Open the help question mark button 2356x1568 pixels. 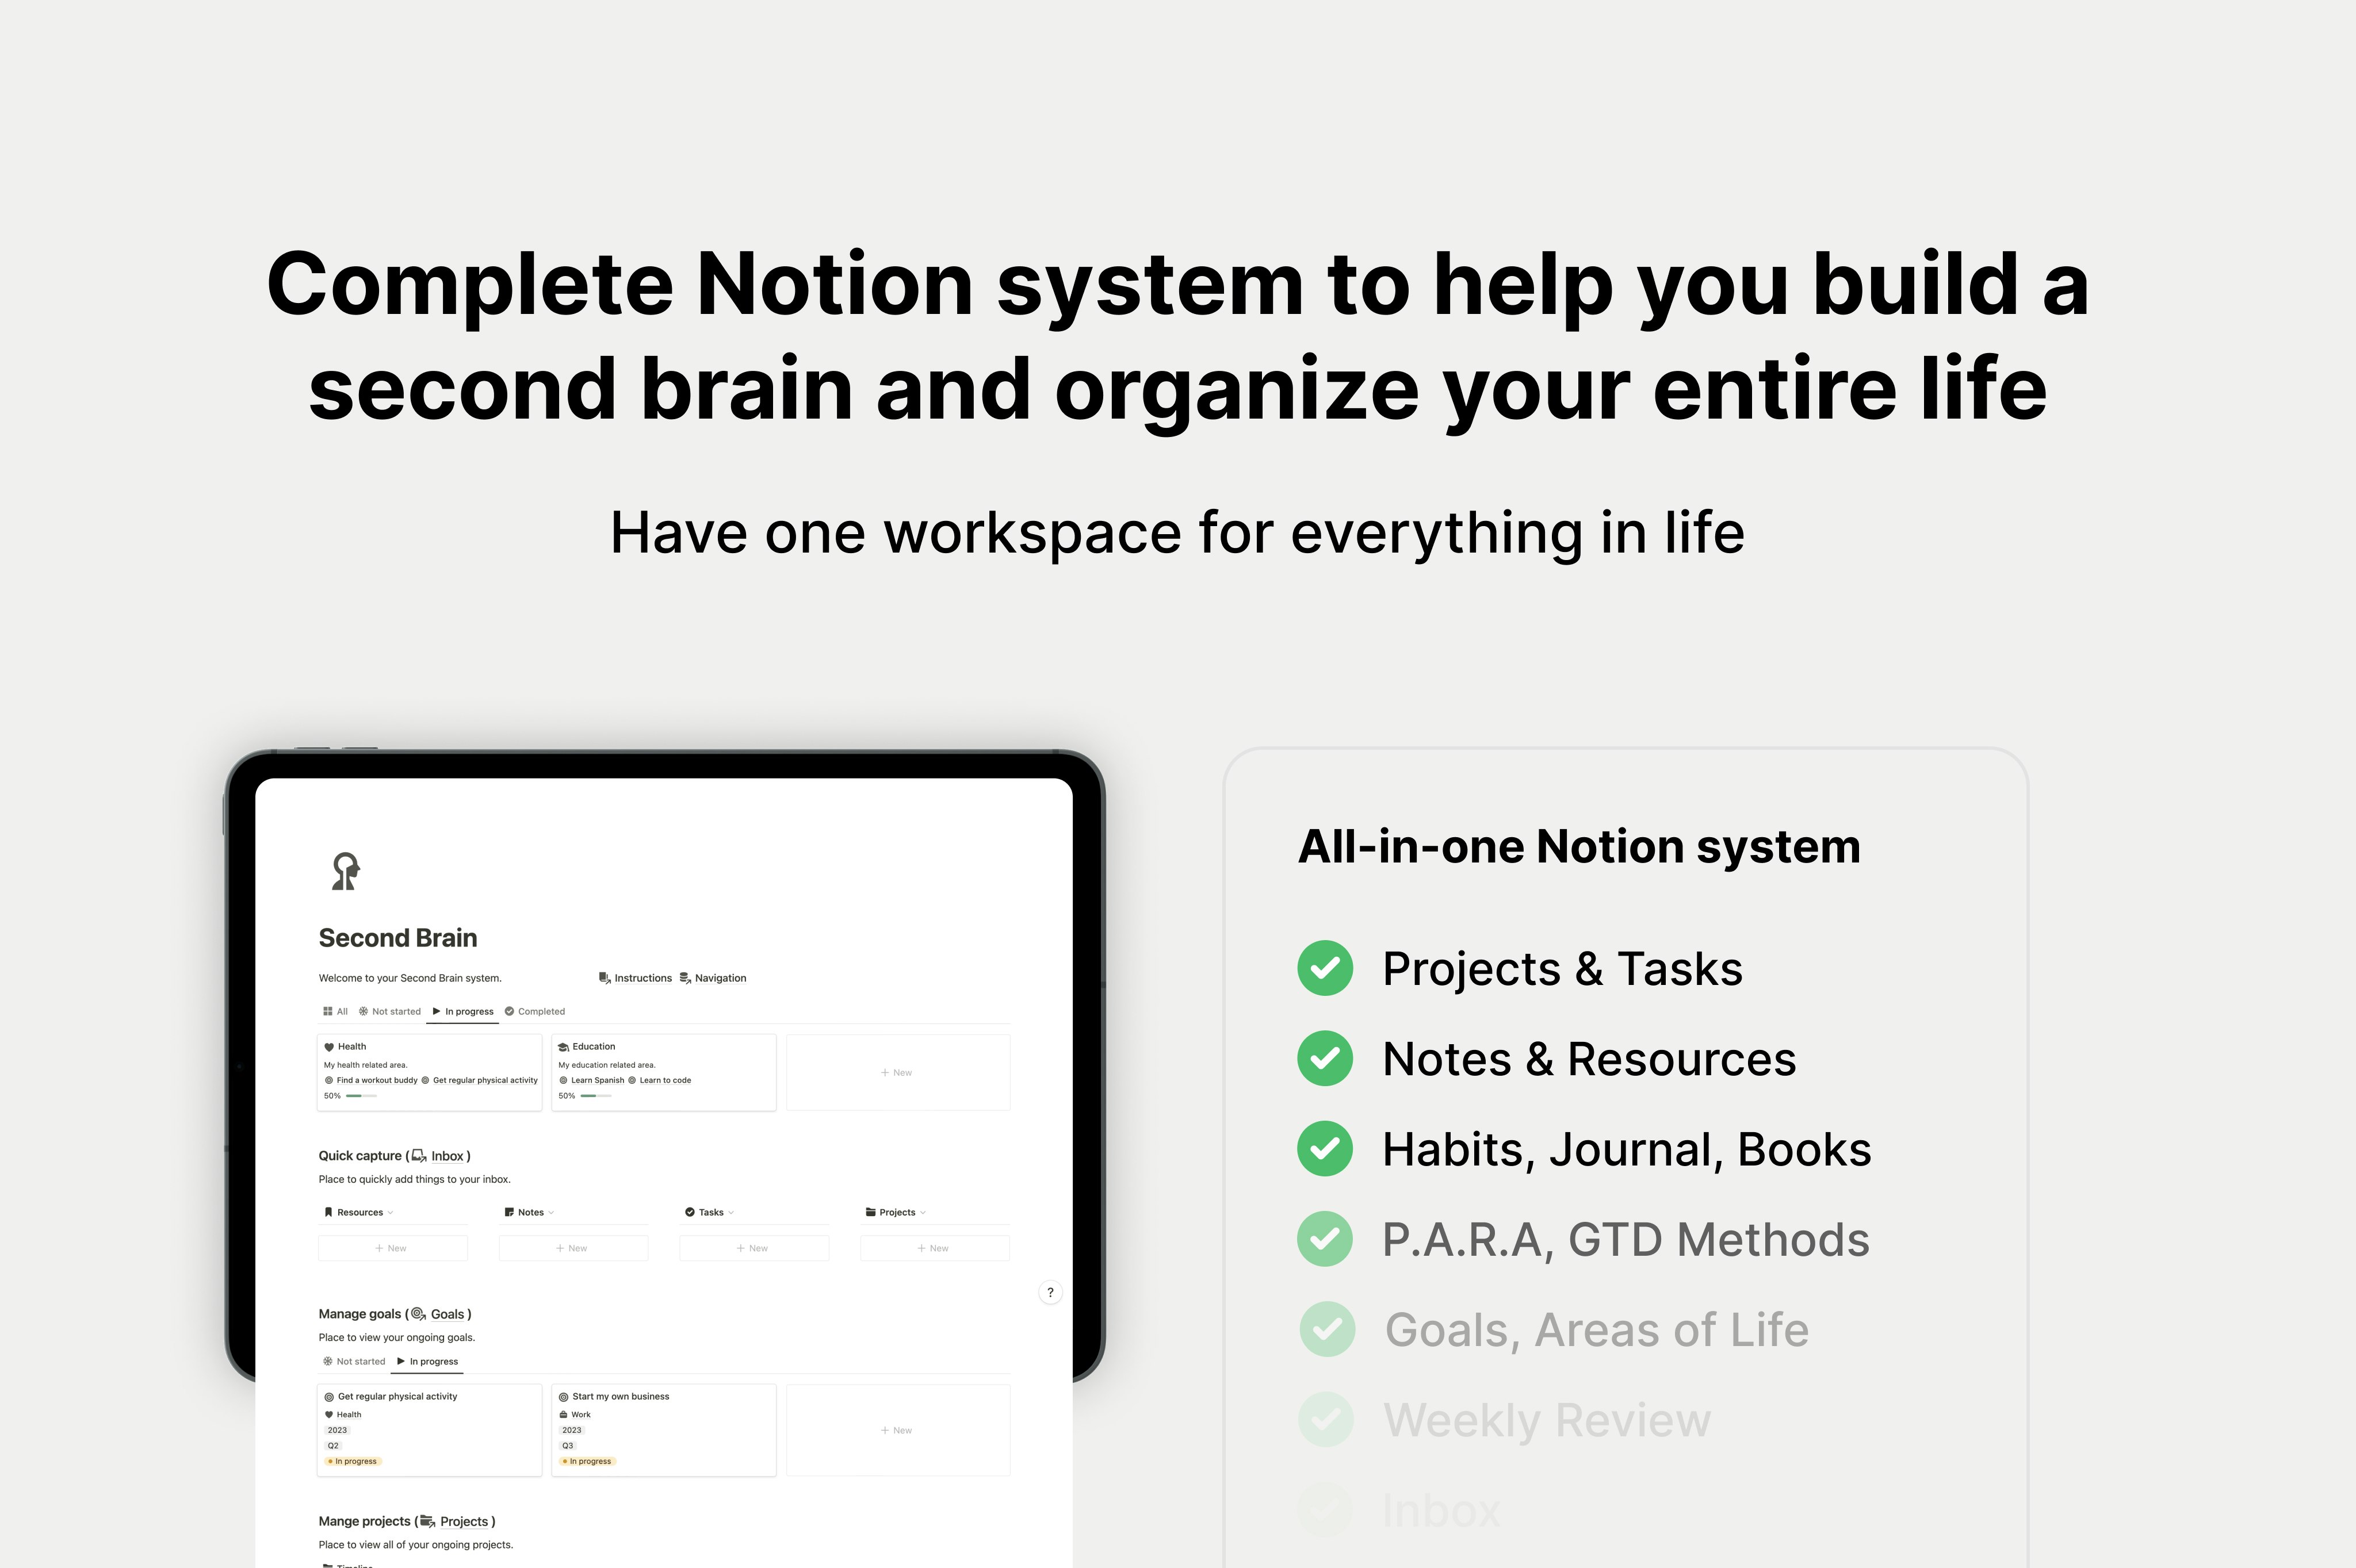pyautogui.click(x=1050, y=1292)
